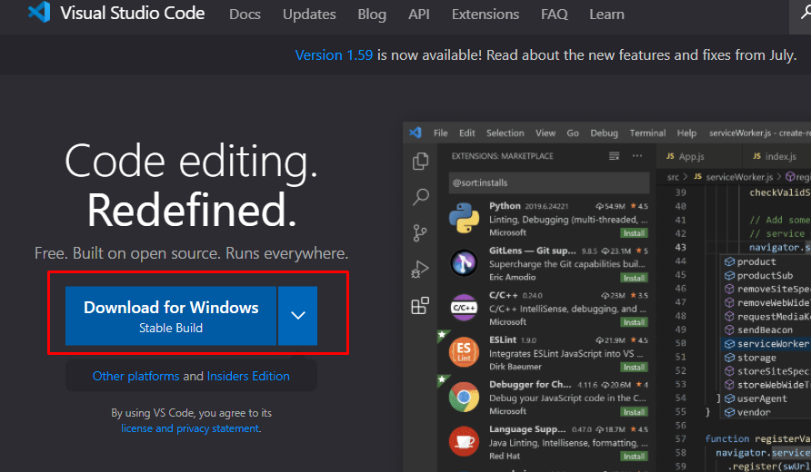This screenshot has height=472, width=811.
Task: Open the more actions ellipsis in Extensions panel
Action: click(637, 155)
